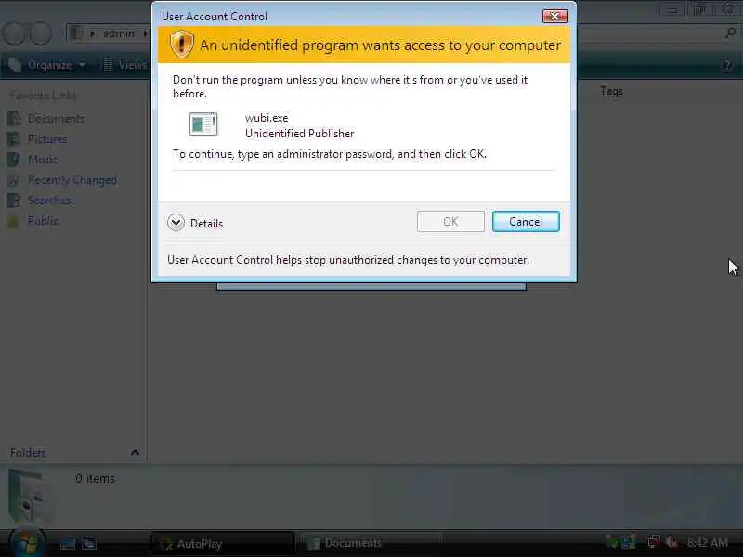Click the wubi.exe program icon
Viewport: 743px width, 557px height.
tap(203, 124)
